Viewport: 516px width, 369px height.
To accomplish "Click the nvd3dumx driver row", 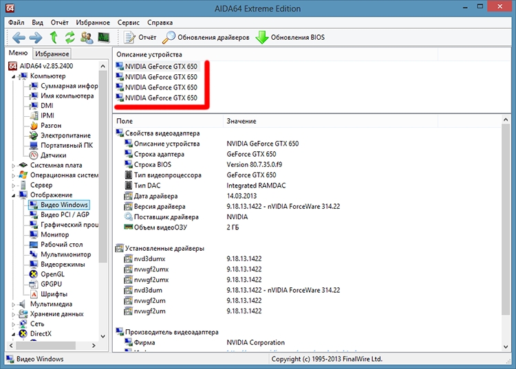I will (193, 259).
